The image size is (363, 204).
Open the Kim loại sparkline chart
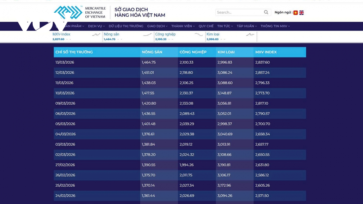(250, 34)
